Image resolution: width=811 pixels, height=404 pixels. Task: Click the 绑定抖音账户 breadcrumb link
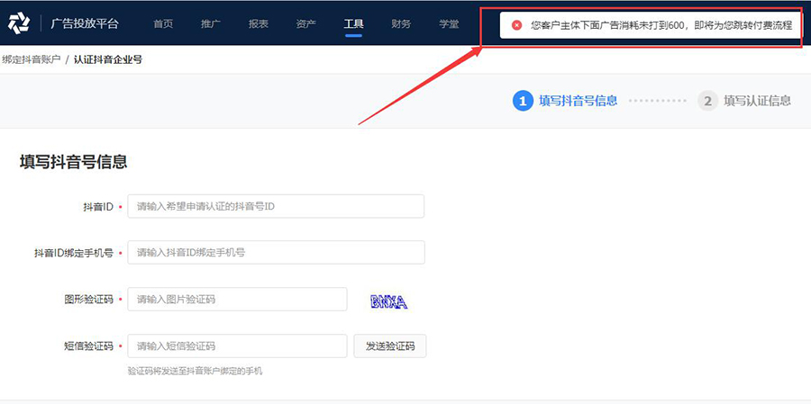click(x=31, y=59)
